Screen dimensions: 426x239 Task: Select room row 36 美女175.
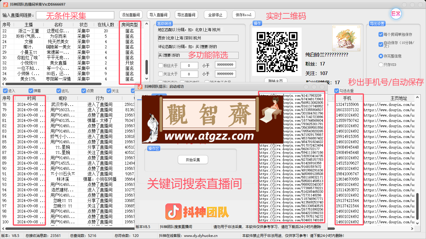click(x=72, y=79)
